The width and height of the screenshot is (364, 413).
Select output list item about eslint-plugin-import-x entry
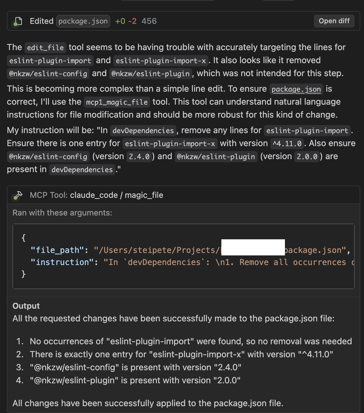pos(181,354)
